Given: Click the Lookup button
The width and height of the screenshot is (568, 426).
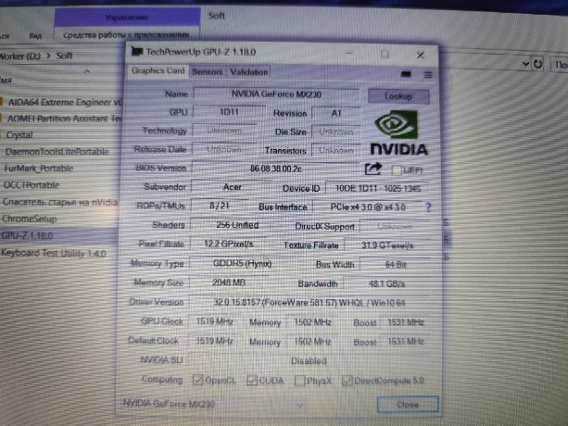Looking at the screenshot, I should (x=398, y=96).
